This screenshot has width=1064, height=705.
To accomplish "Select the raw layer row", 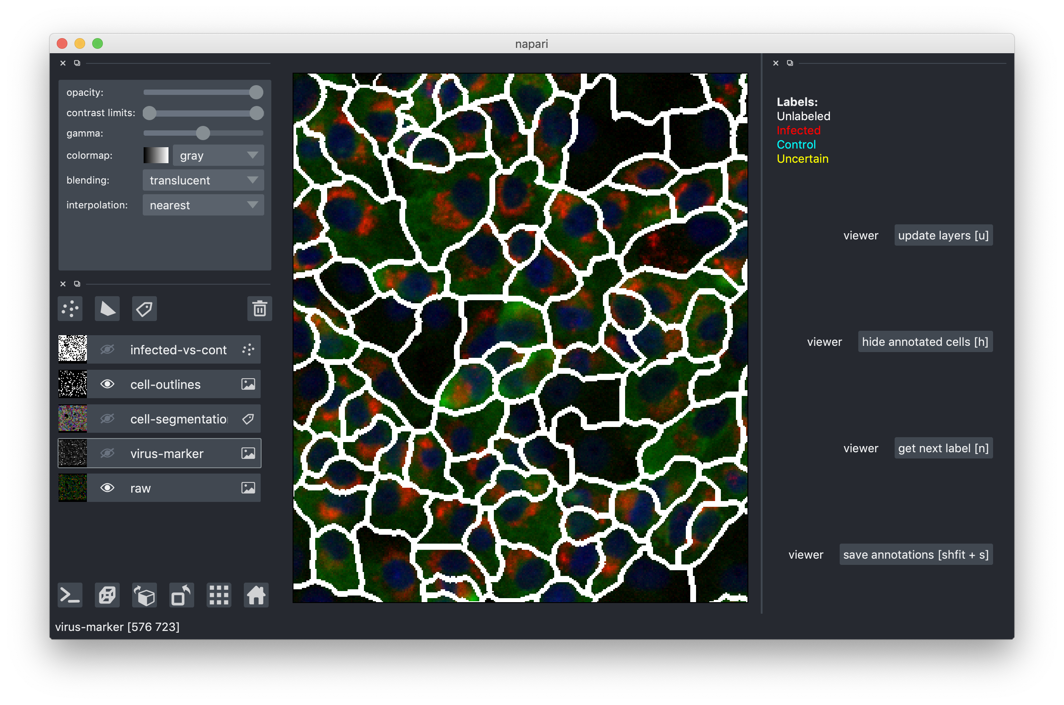I will click(x=180, y=488).
